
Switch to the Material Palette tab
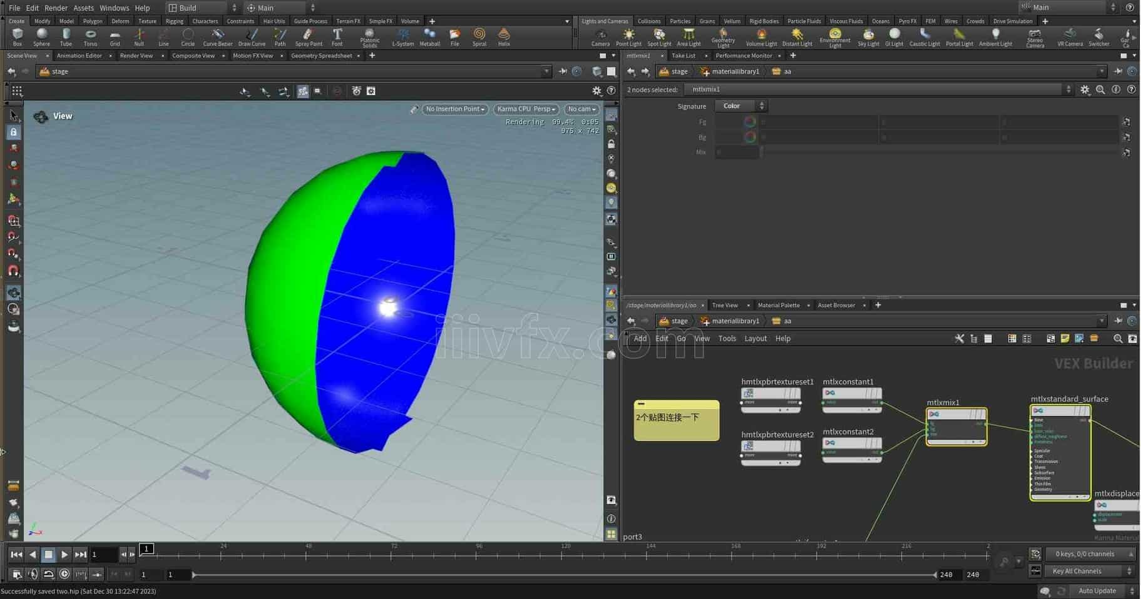click(779, 305)
